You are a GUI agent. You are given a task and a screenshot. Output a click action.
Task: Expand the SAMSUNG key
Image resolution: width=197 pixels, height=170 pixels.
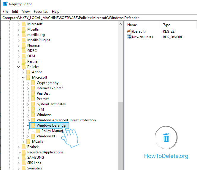[x=19, y=158]
